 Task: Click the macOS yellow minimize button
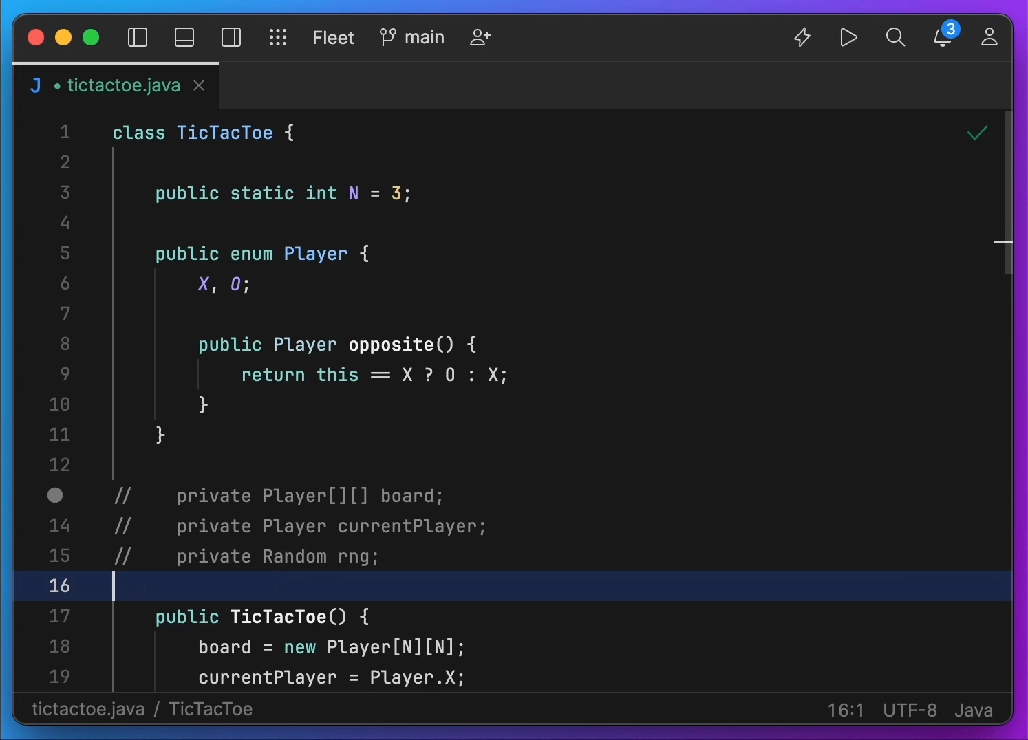(63, 37)
